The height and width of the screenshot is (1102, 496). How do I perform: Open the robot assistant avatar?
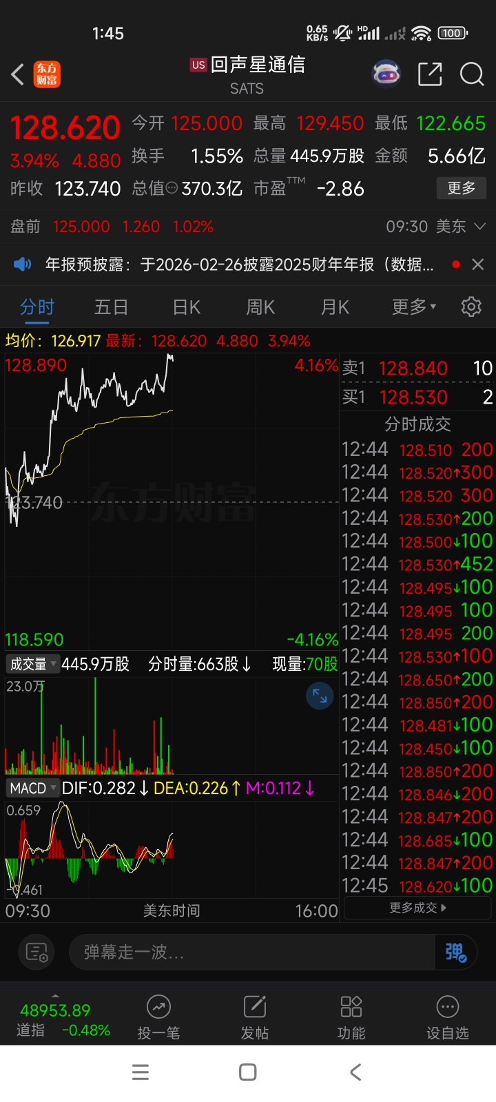pyautogui.click(x=386, y=74)
